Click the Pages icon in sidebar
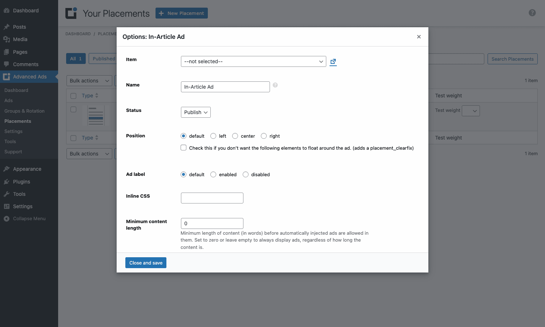 [7, 52]
